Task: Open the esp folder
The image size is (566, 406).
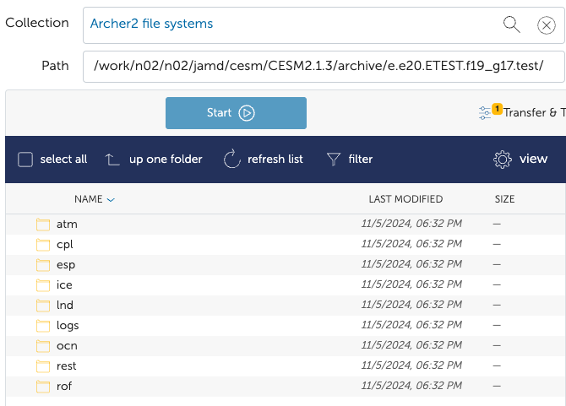Action: tap(65, 265)
